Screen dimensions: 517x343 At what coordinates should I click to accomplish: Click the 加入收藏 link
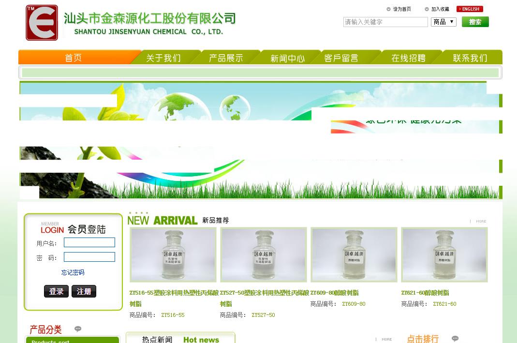point(440,9)
